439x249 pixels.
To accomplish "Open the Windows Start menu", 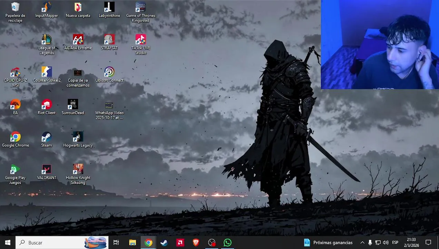I will pos(8,243).
